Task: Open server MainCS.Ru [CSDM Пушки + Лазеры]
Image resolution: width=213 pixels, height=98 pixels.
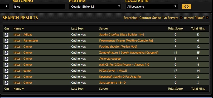Action: [124, 65]
